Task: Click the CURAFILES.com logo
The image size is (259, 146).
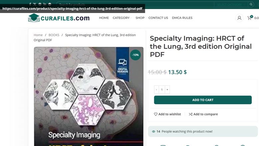Action: [59, 18]
